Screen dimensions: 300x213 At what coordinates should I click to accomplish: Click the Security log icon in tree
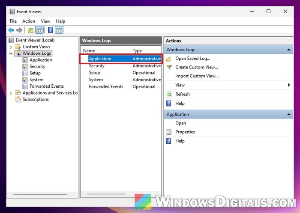(x=25, y=66)
